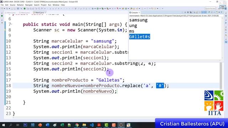
Task: Open the New file dropdown arrow
Action: pos(4,9)
